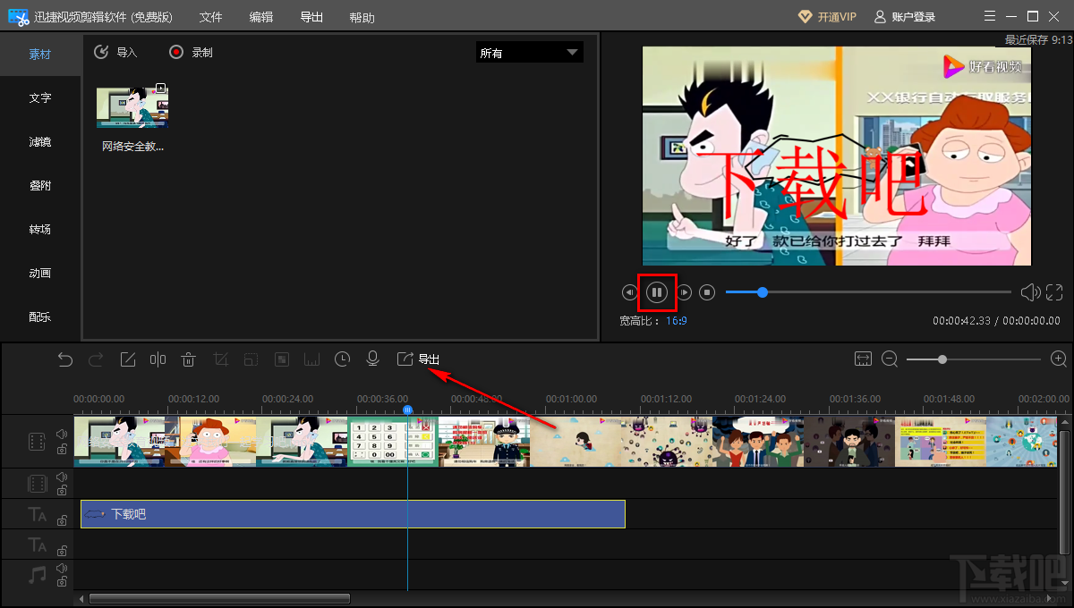Click the left scroll arrow of timeline scrollbar

click(x=81, y=599)
